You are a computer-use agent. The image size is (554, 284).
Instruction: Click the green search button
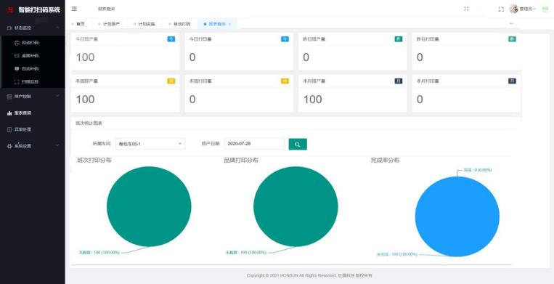298,144
